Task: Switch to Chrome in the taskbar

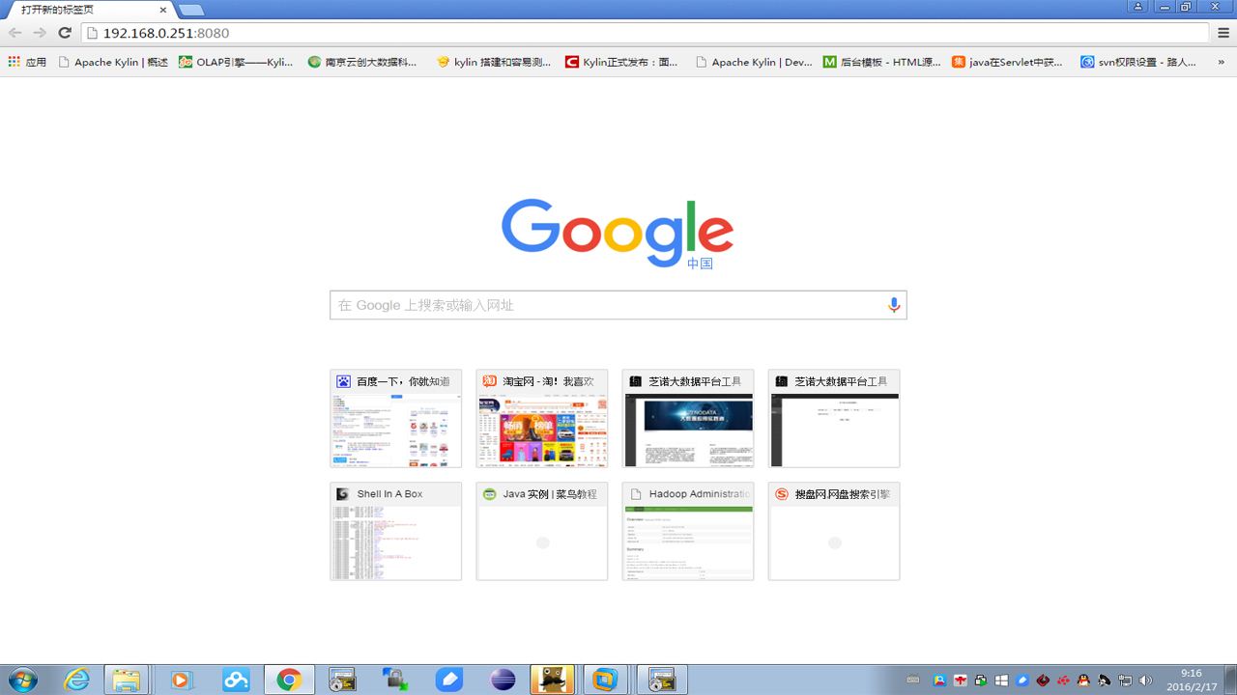Action: (288, 680)
